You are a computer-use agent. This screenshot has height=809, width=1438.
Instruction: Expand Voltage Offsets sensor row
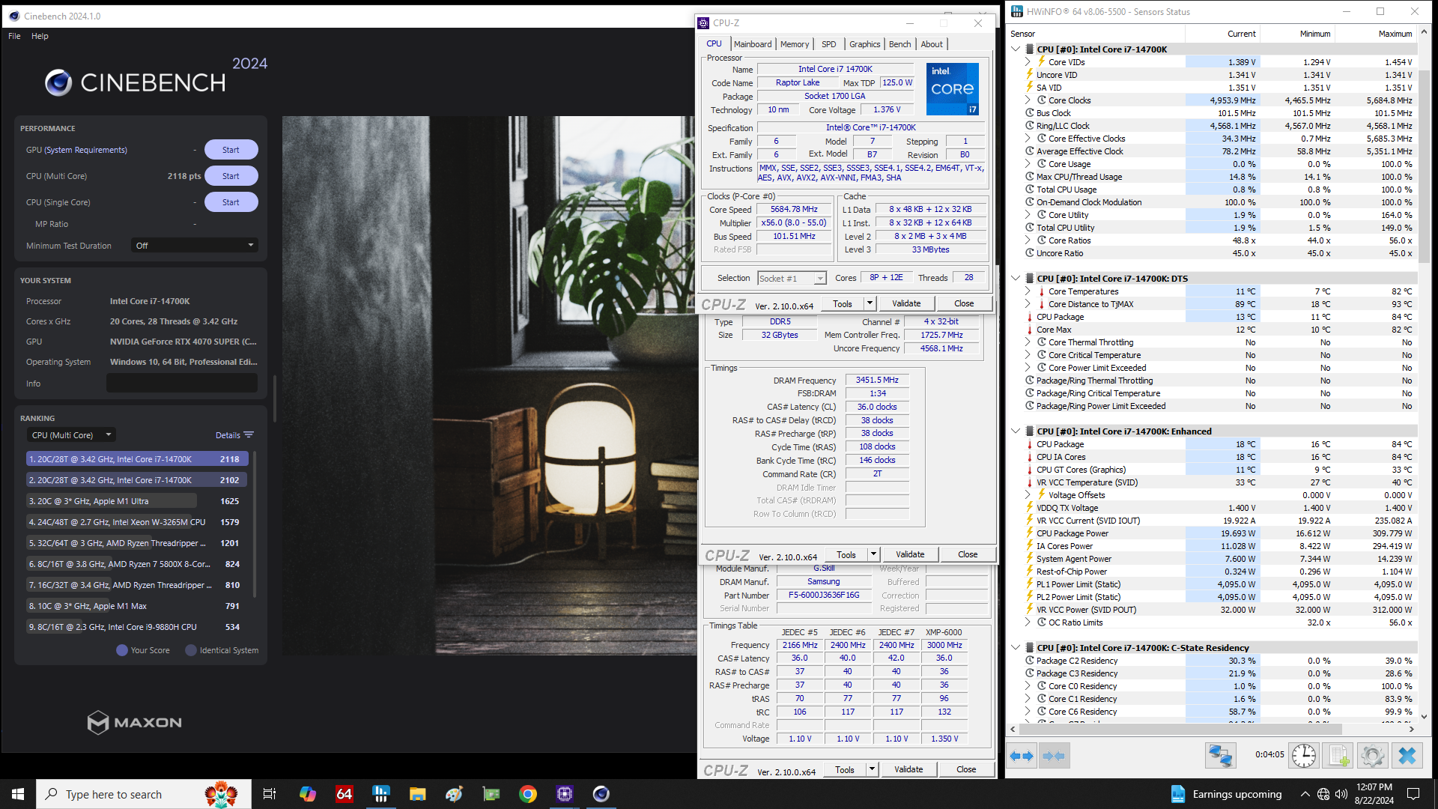click(x=1028, y=495)
